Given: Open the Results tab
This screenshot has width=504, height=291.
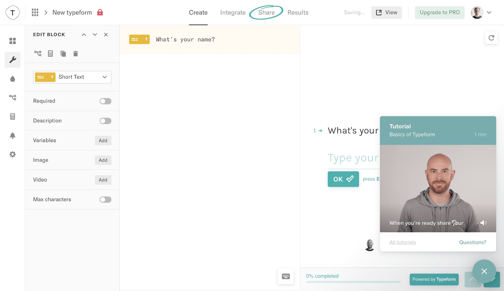Looking at the screenshot, I should click(x=298, y=13).
